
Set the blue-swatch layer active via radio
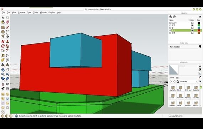point(170,28)
